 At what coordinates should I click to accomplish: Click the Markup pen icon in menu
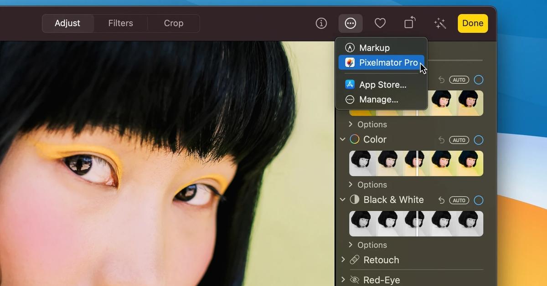coord(350,48)
